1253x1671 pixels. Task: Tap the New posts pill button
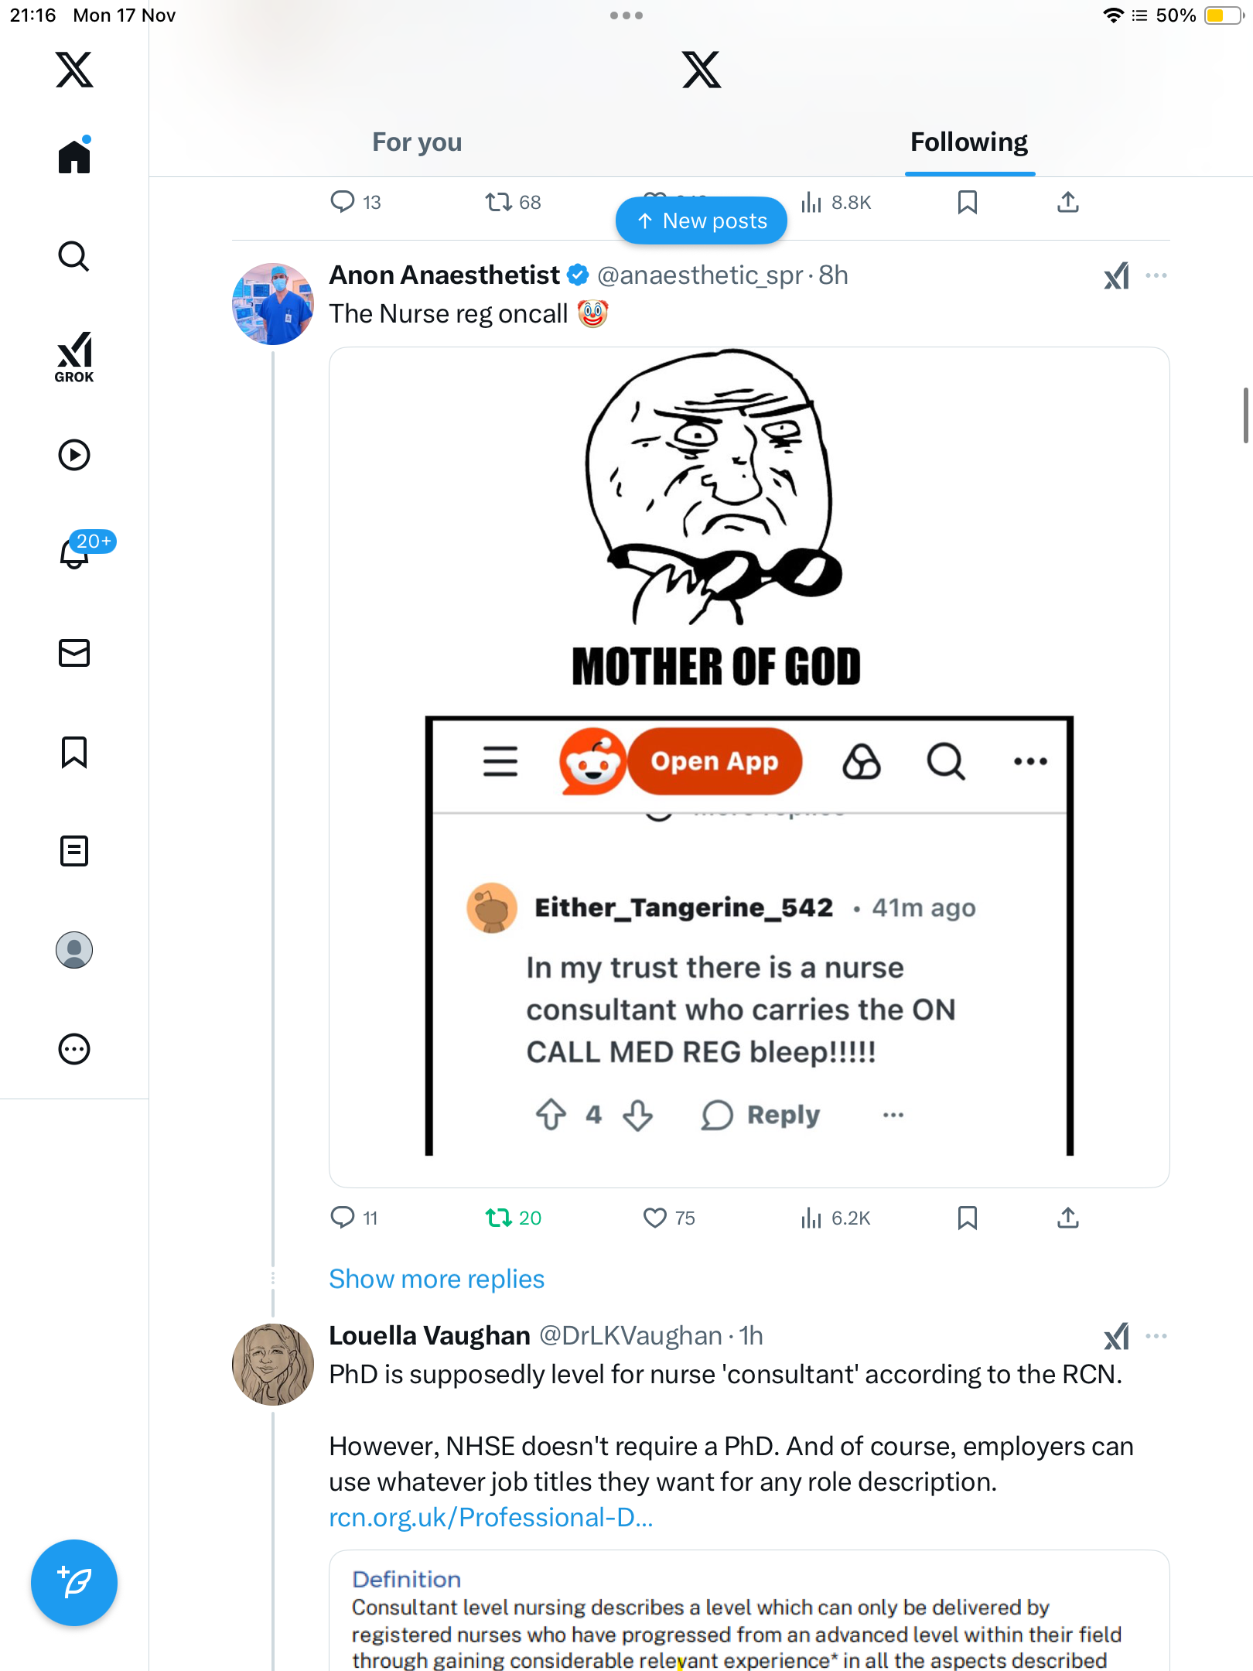coord(702,221)
